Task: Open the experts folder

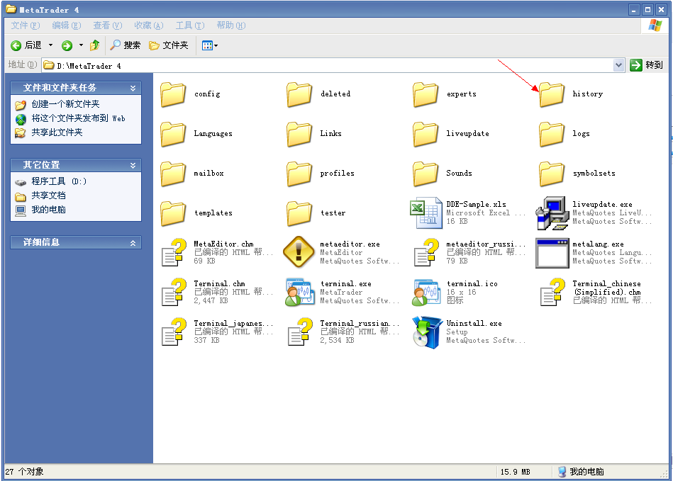Action: [x=426, y=94]
